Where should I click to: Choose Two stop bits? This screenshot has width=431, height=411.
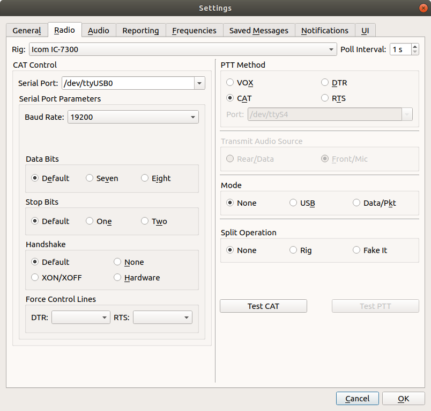coord(154,221)
